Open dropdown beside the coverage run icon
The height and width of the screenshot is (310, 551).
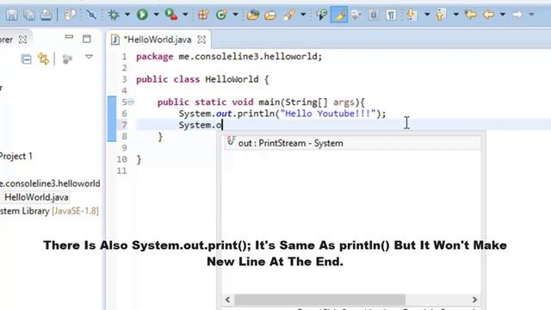pos(185,15)
